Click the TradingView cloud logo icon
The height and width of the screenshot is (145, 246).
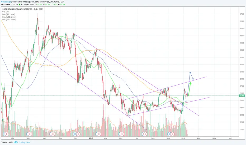pyautogui.click(x=16, y=142)
